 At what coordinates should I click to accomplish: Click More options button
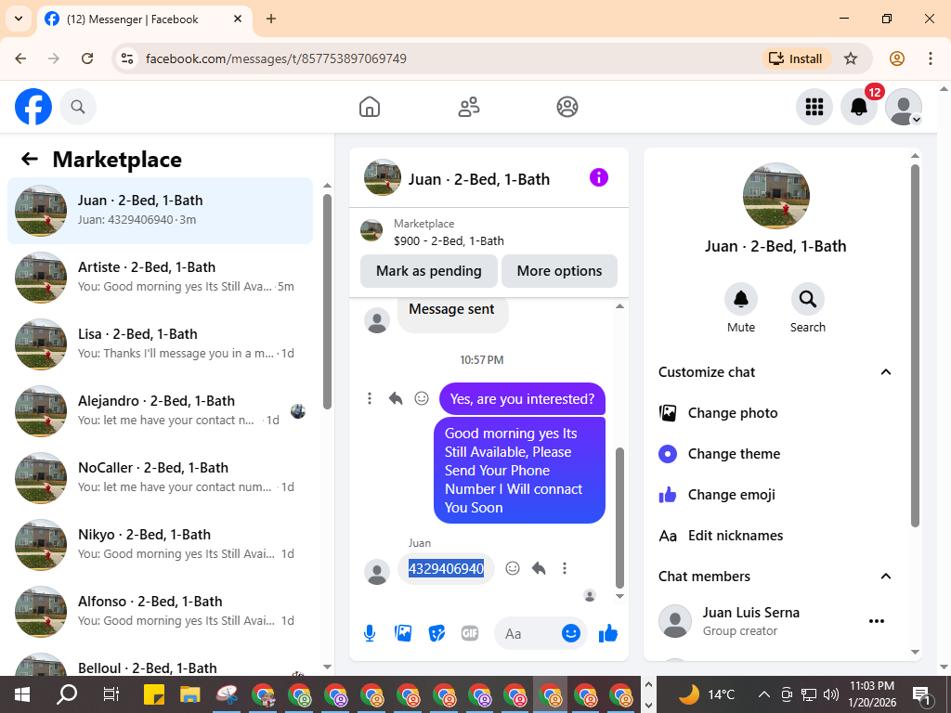point(559,271)
